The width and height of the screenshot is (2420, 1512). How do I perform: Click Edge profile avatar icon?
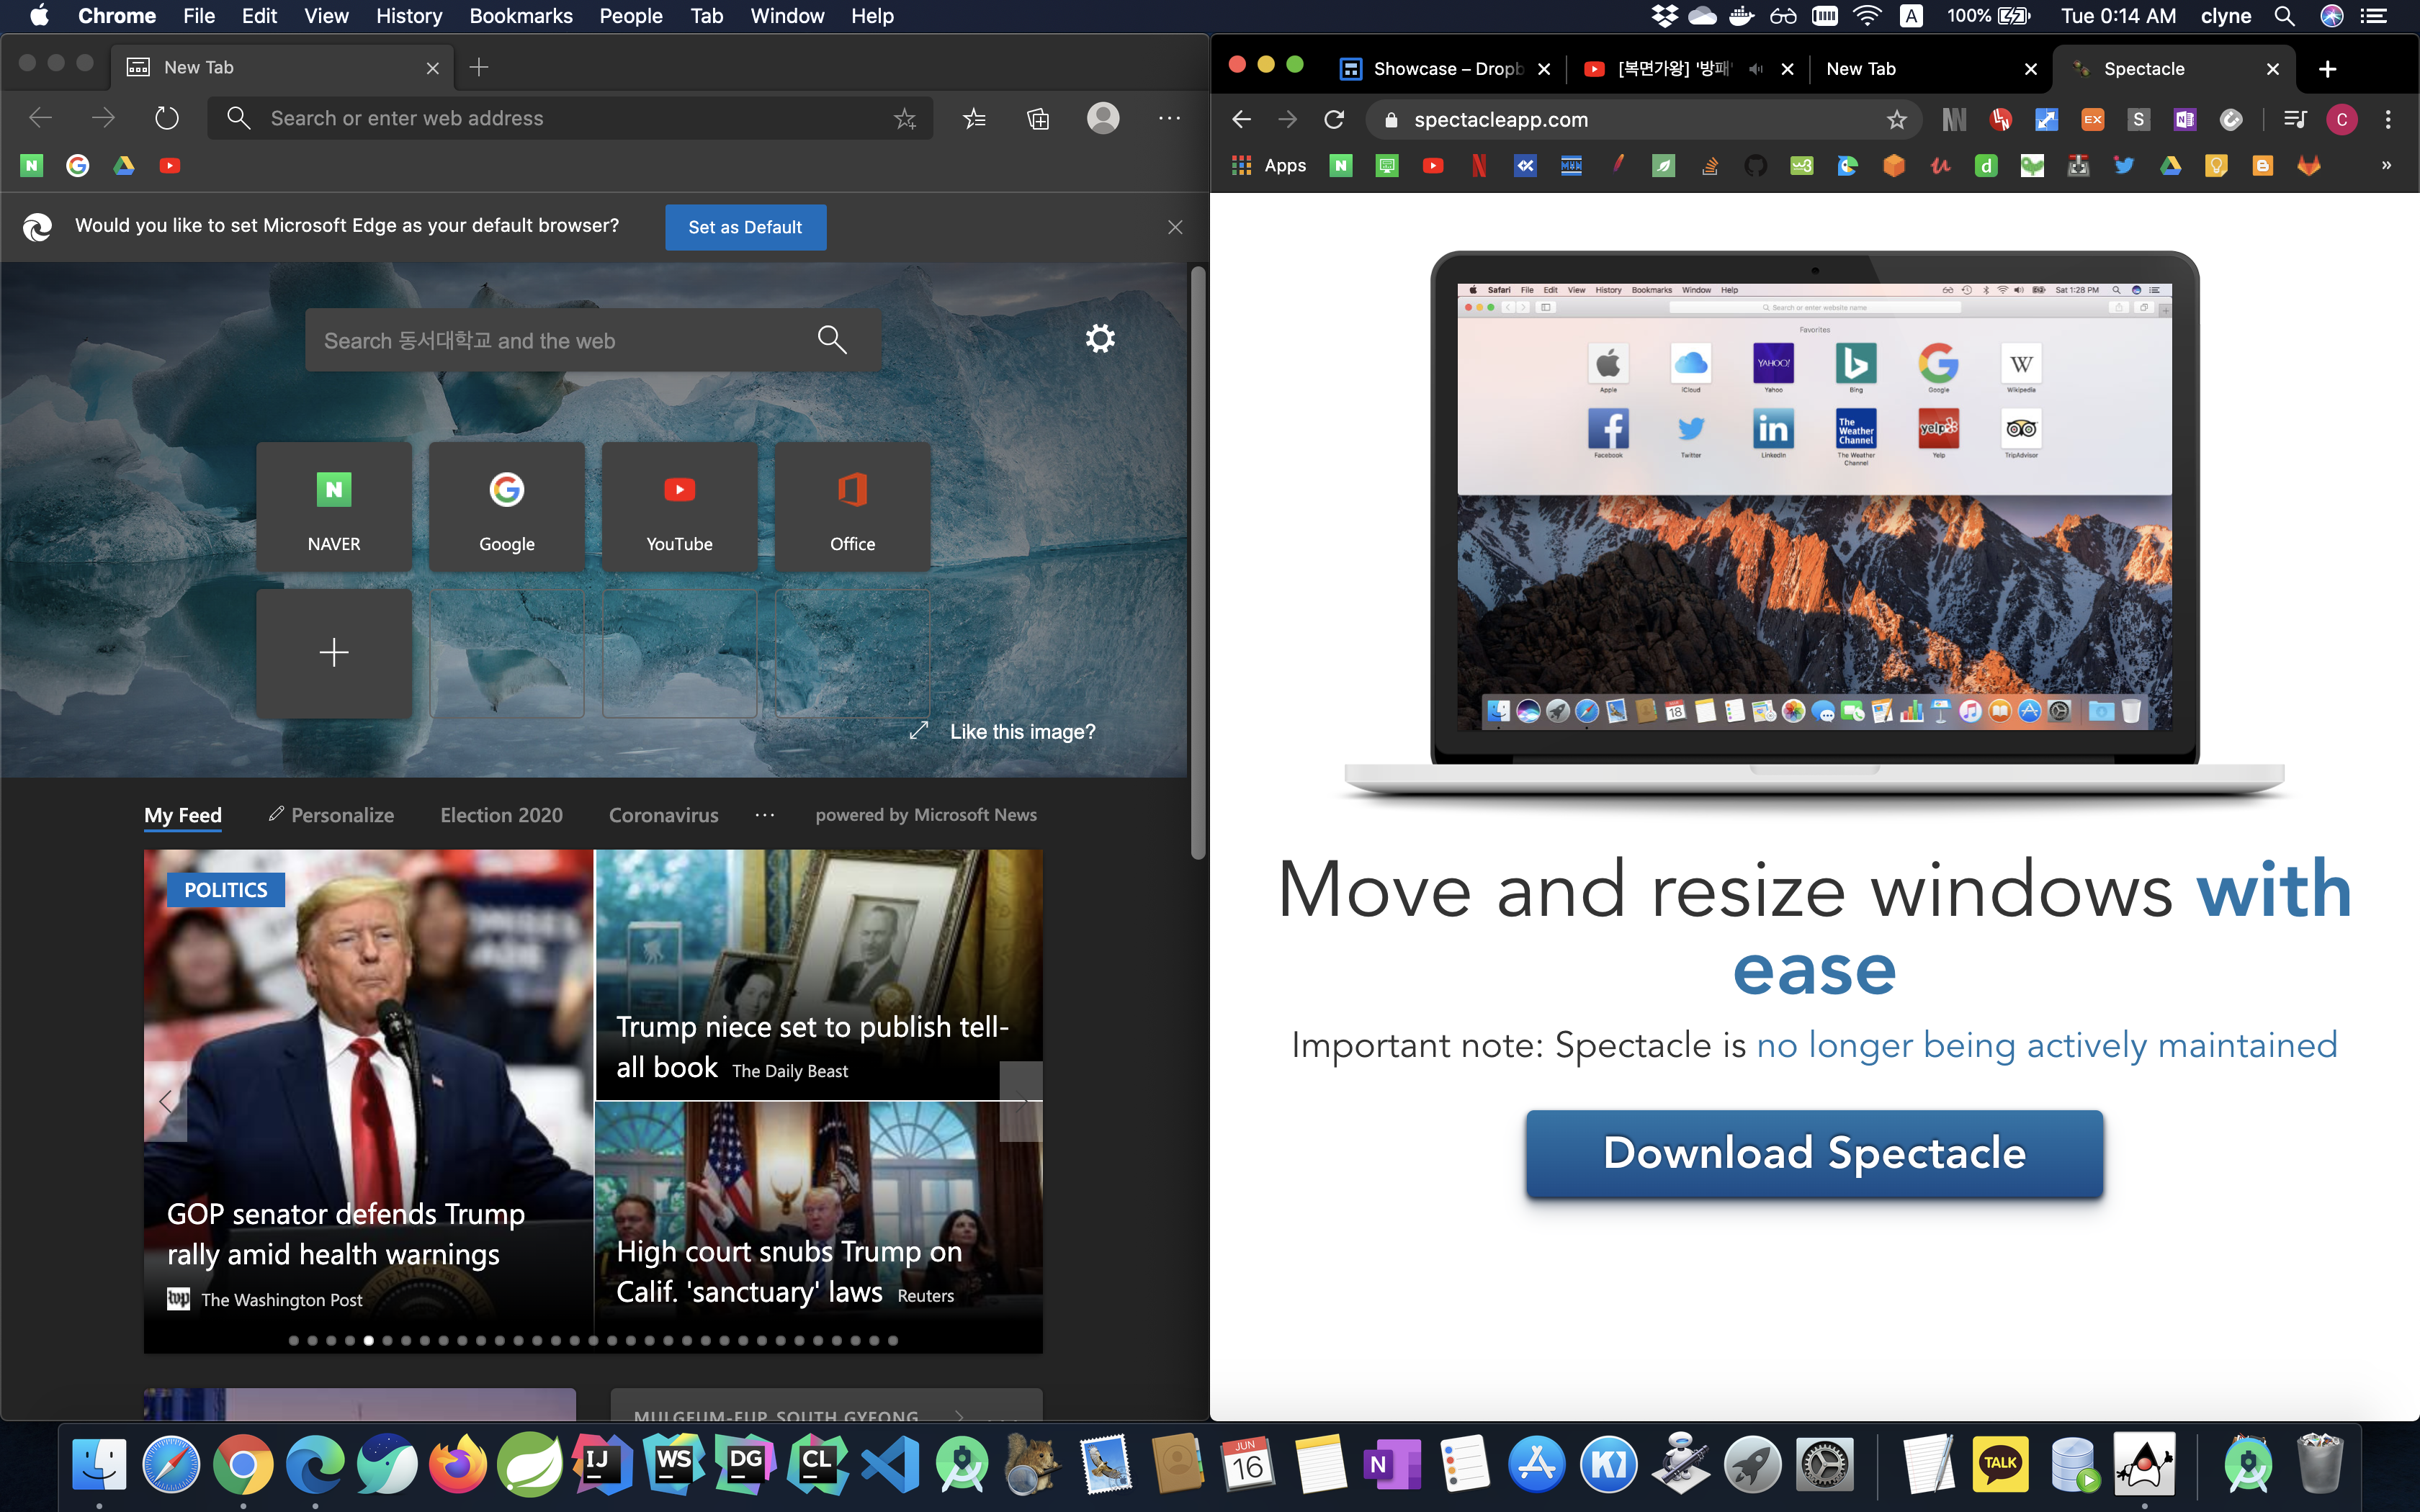coord(1103,118)
